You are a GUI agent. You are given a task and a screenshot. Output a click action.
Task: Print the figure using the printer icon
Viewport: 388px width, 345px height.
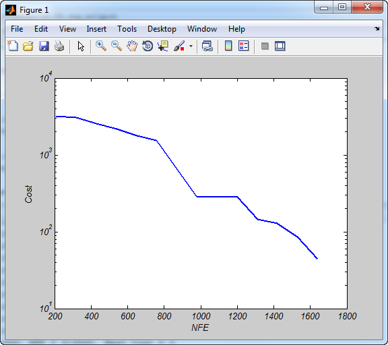pos(59,46)
